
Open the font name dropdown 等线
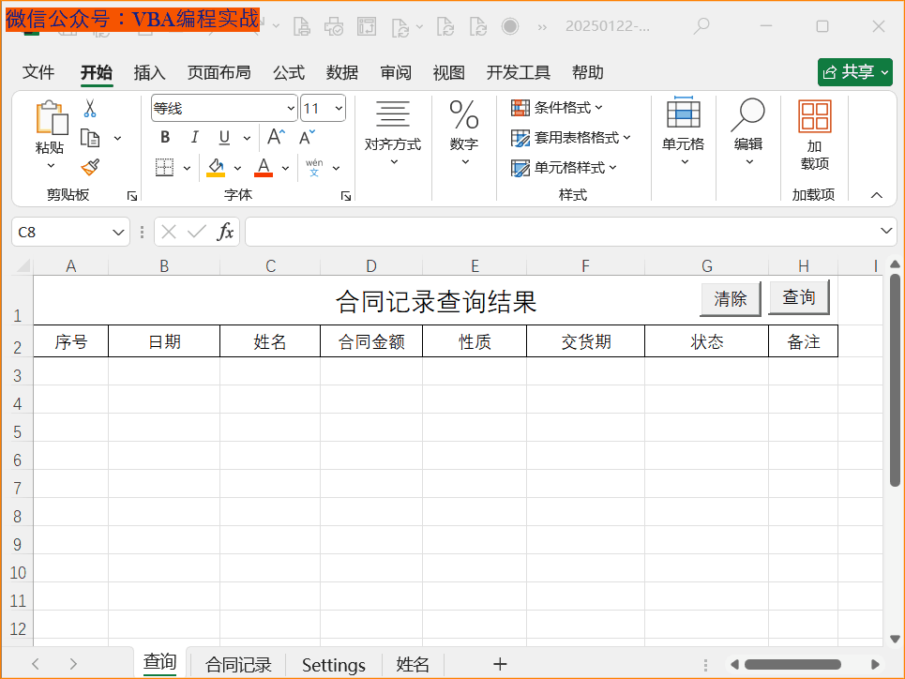[289, 109]
